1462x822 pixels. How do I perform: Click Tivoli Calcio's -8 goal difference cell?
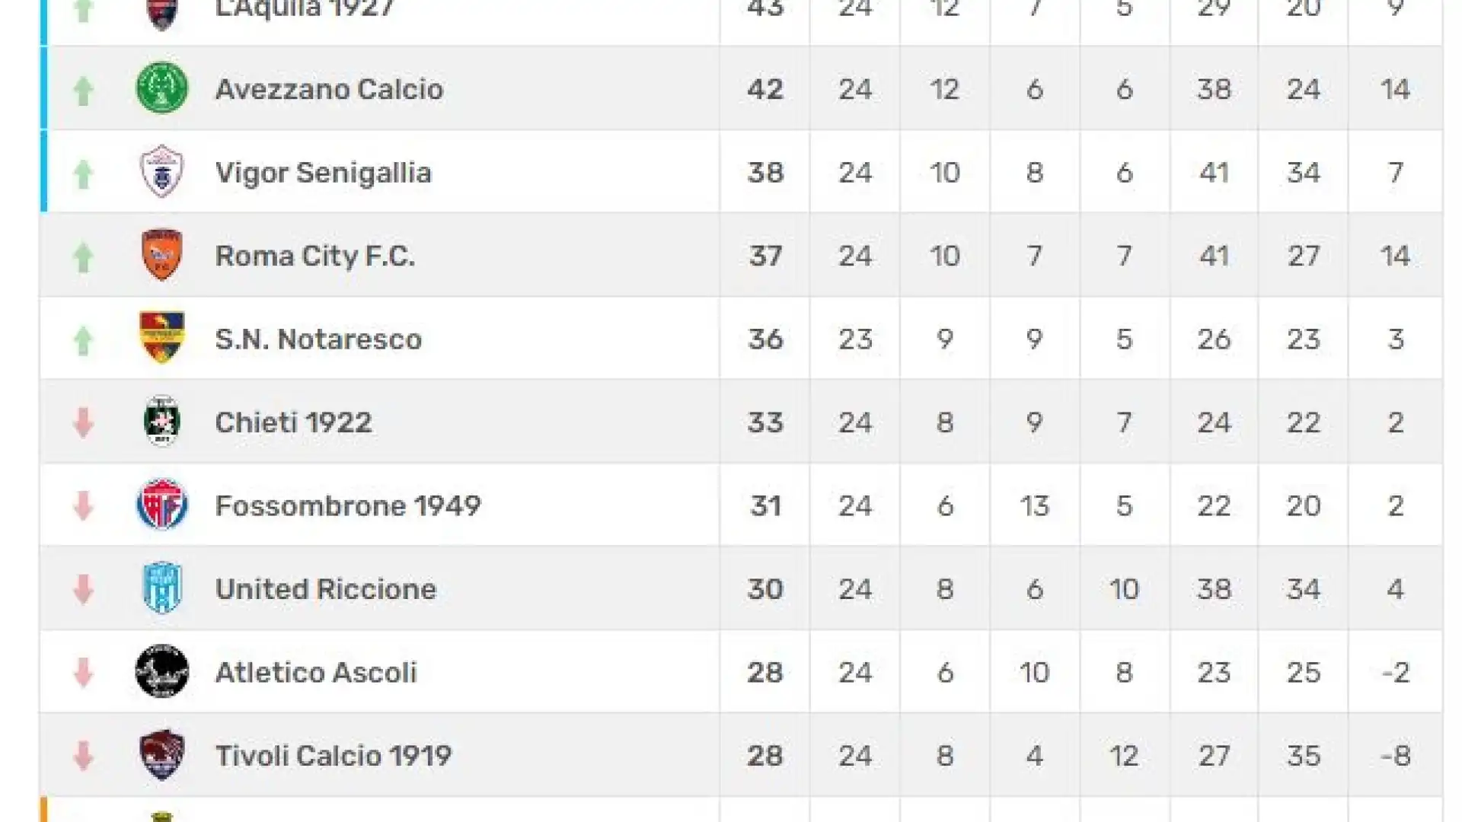pyautogui.click(x=1395, y=756)
